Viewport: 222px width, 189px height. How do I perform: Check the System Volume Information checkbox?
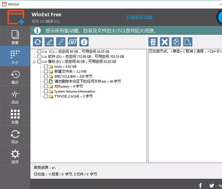(x=46, y=92)
